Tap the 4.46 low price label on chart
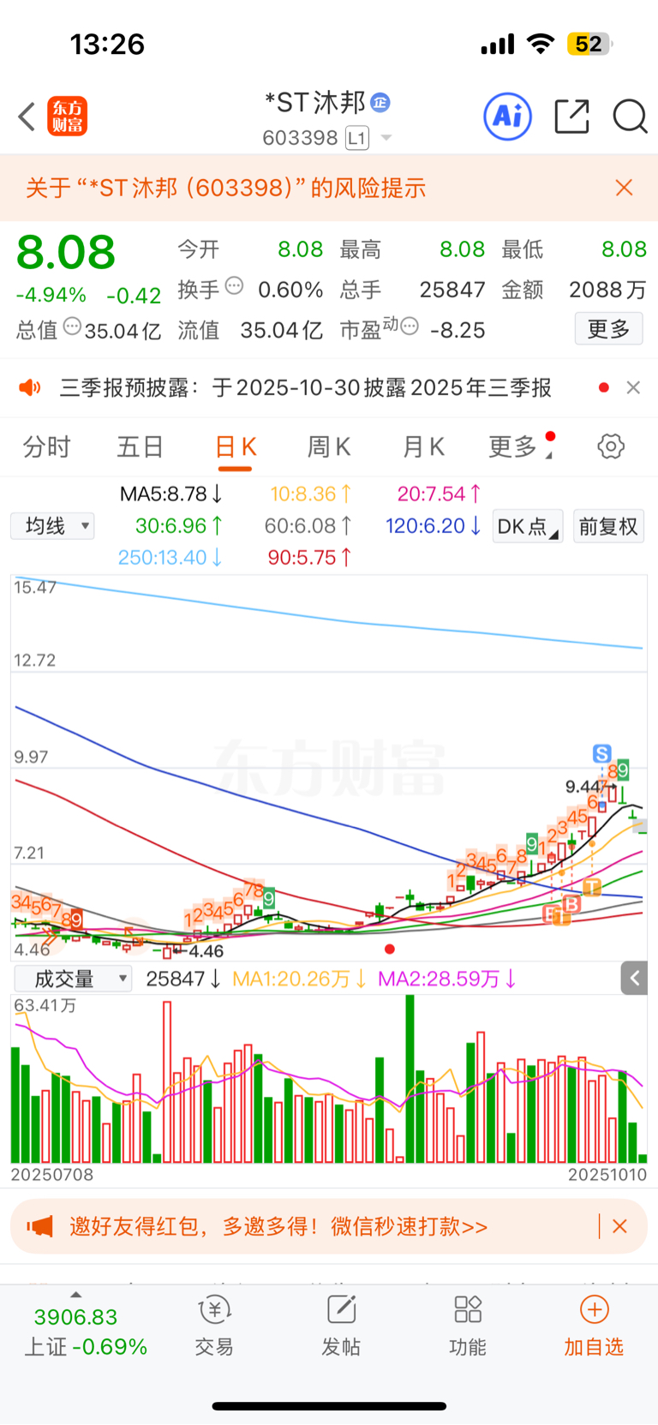658x1425 pixels. click(206, 951)
